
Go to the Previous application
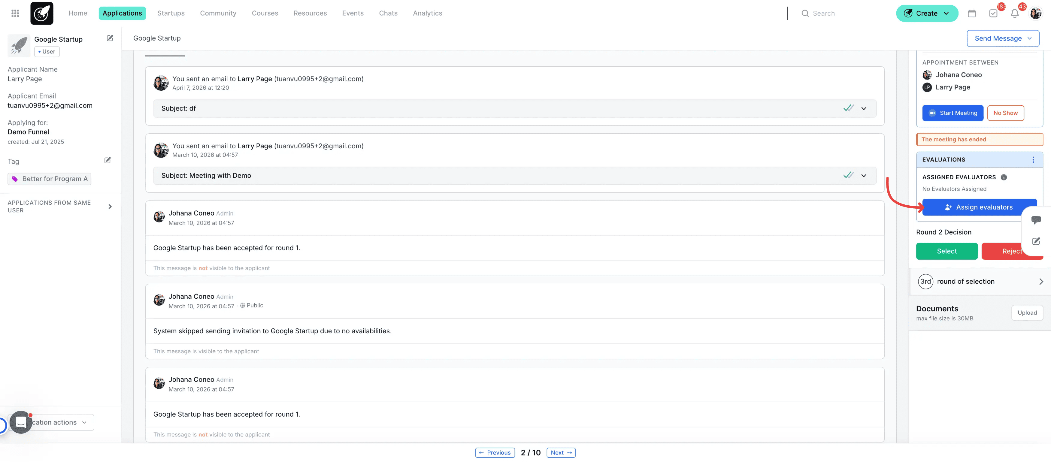495,453
